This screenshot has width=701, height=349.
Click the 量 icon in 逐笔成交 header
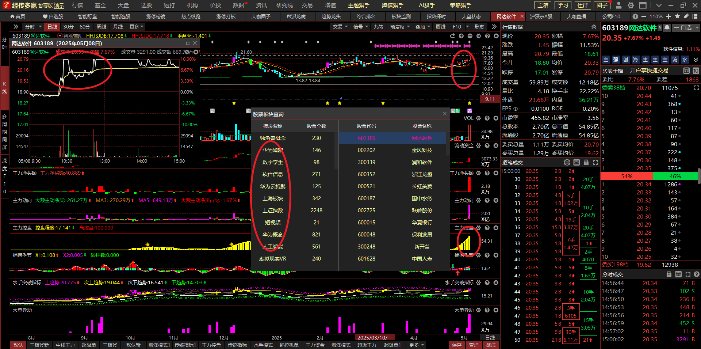[x=576, y=162]
